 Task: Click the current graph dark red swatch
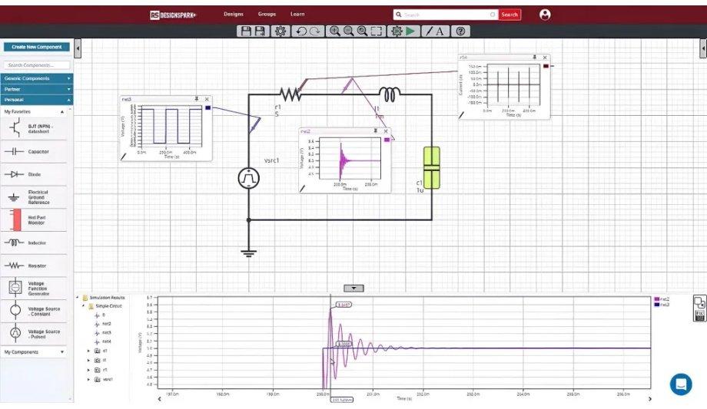click(546, 66)
